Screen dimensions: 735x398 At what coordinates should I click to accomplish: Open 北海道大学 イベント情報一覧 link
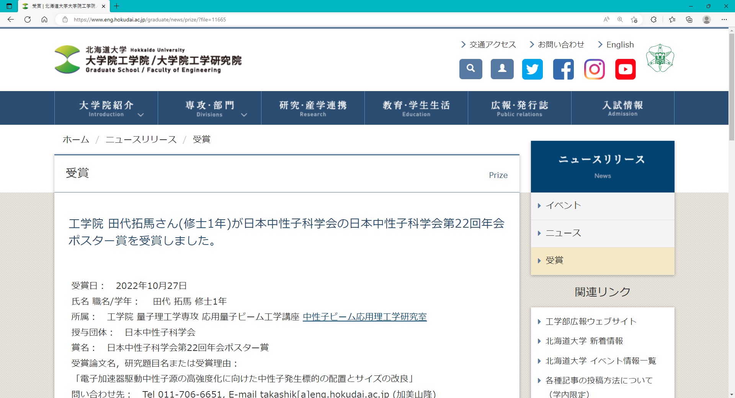[x=601, y=361]
